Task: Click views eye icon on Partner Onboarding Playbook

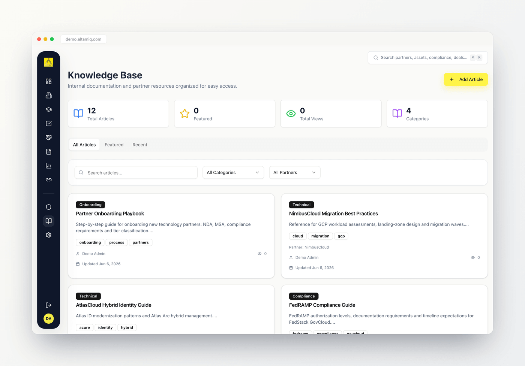Action: tap(259, 254)
